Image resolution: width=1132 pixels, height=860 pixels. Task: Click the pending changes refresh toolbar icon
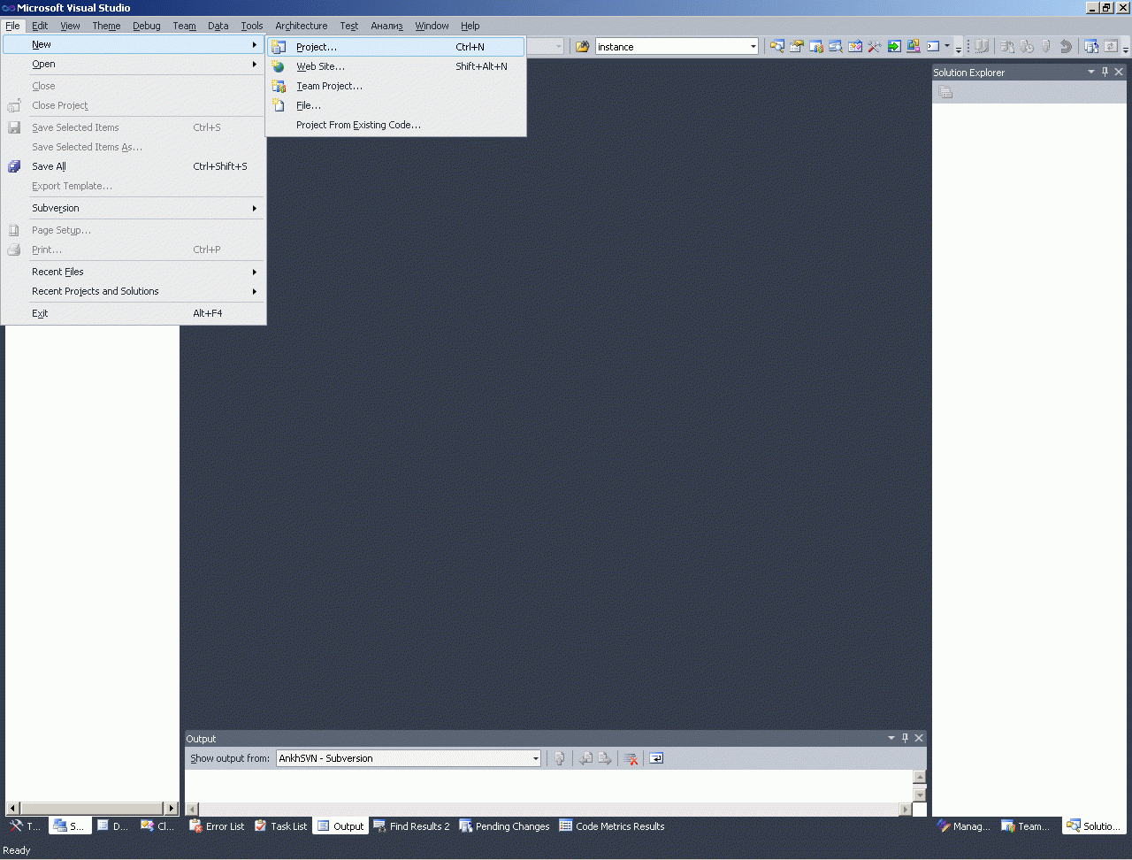coord(1111,47)
